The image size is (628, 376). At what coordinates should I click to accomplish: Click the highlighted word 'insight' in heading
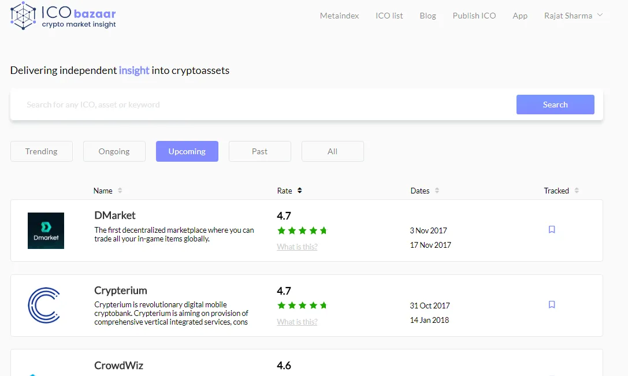click(134, 70)
